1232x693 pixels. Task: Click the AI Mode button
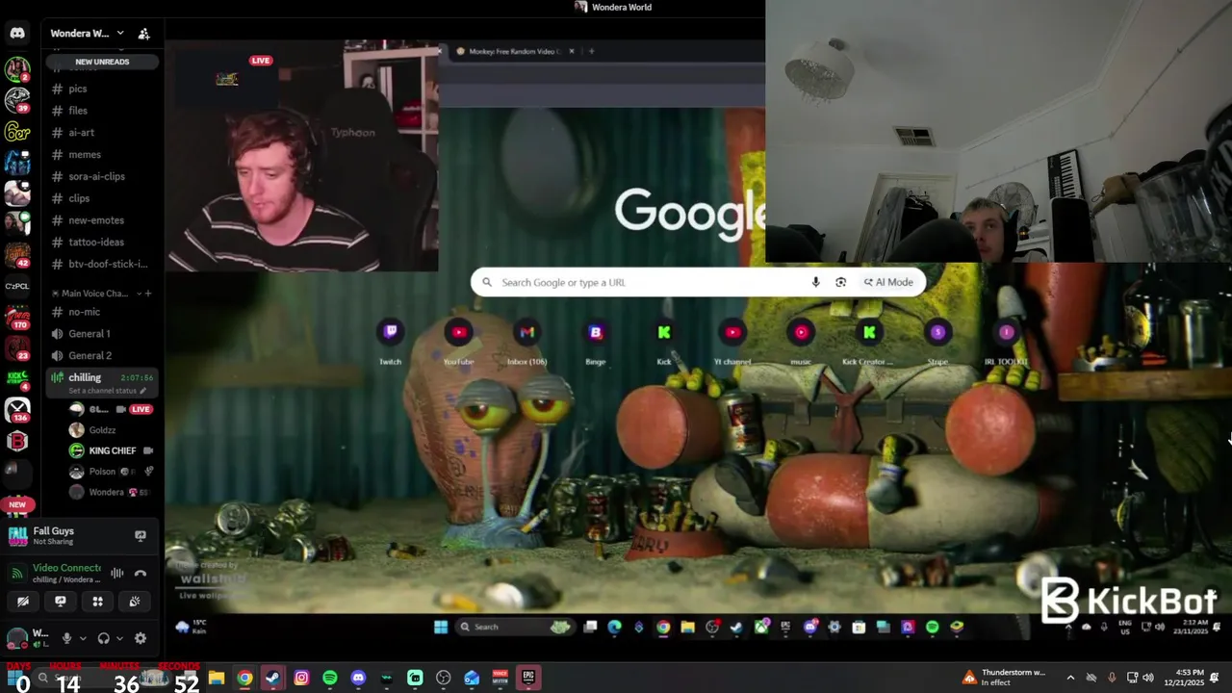click(x=888, y=282)
